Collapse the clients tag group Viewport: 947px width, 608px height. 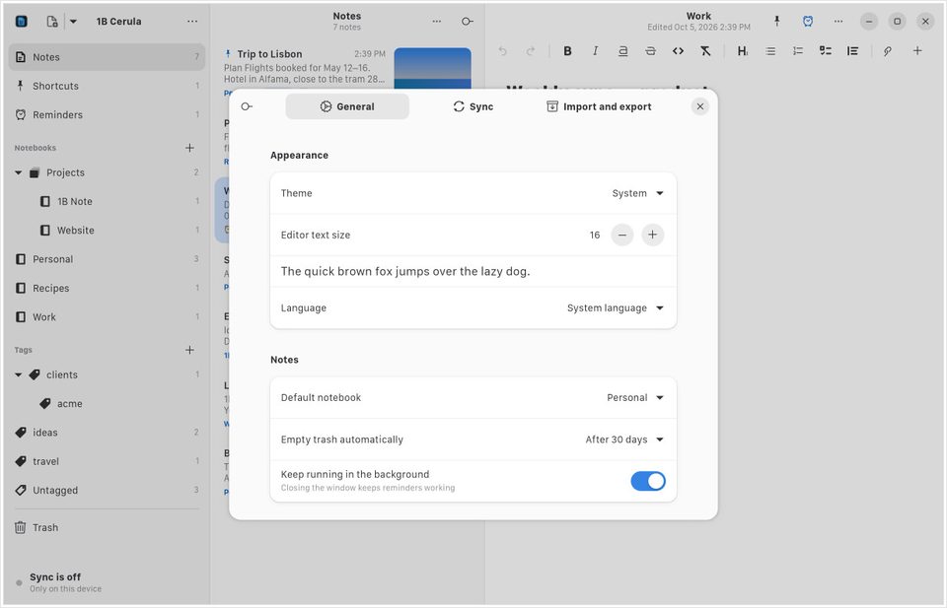(x=18, y=374)
